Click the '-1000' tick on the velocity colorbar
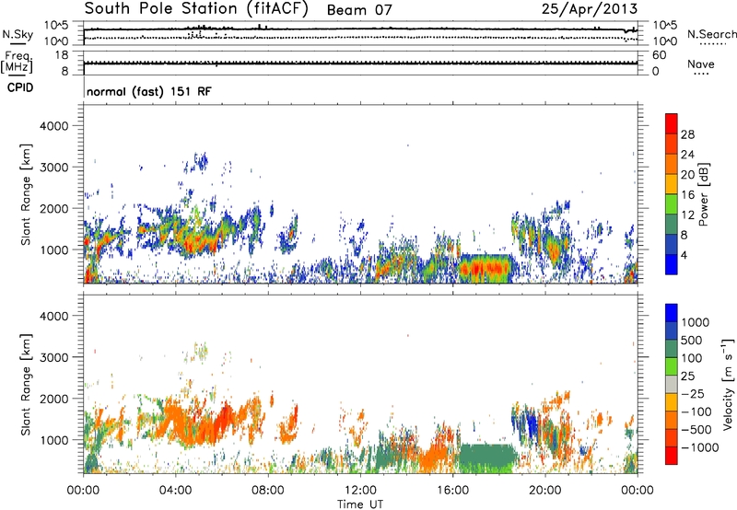The height and width of the screenshot is (510, 737). (x=699, y=447)
